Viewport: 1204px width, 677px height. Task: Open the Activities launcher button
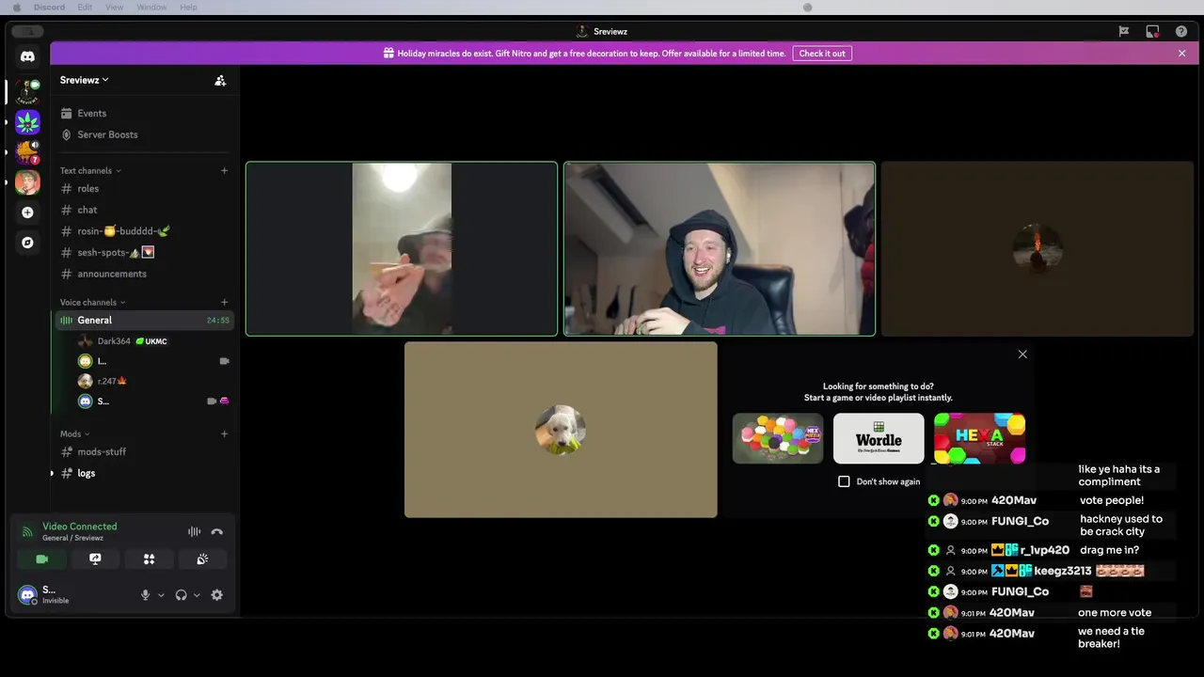point(149,559)
